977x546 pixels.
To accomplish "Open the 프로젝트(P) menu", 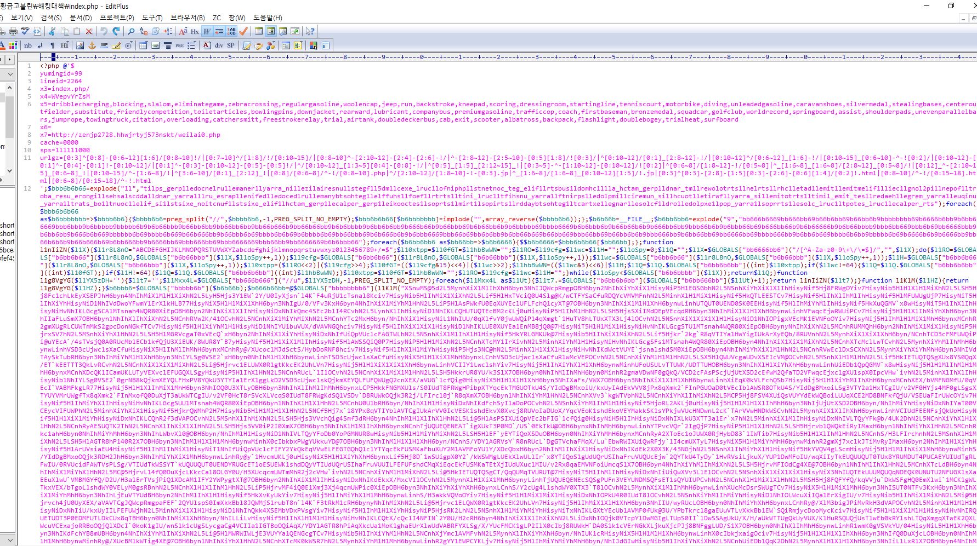I will coord(117,18).
